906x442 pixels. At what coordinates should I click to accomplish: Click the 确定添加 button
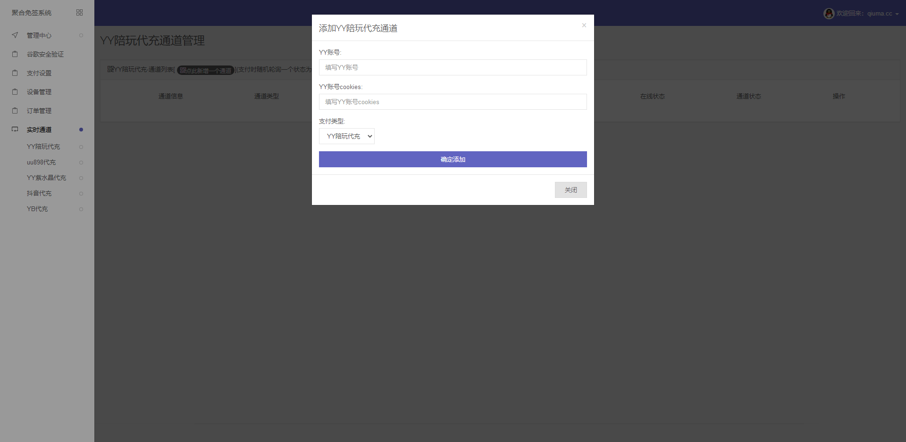tap(453, 159)
